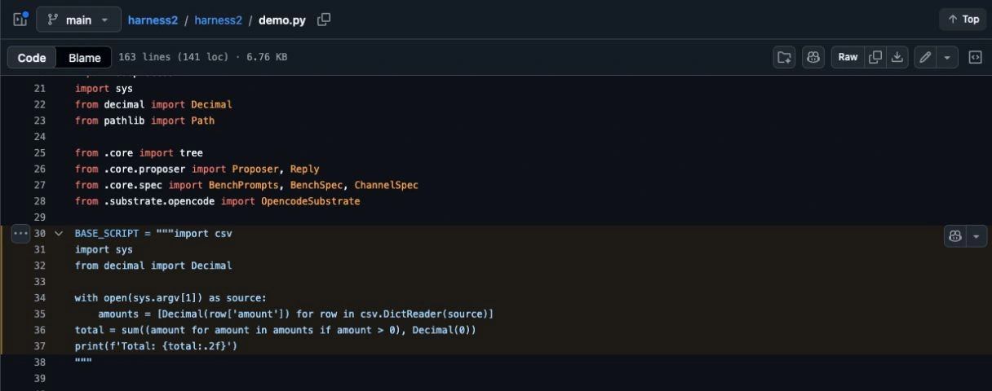Image resolution: width=992 pixels, height=391 pixels.
Task: Select line number 36
Action: [x=40, y=330]
